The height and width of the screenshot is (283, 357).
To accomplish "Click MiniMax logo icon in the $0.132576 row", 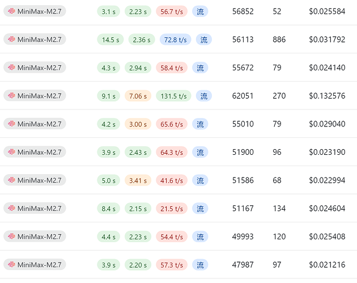I will coord(11,95).
